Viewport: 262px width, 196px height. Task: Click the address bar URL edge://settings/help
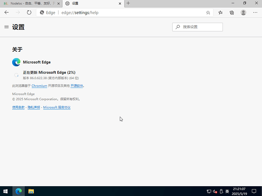(x=80, y=13)
